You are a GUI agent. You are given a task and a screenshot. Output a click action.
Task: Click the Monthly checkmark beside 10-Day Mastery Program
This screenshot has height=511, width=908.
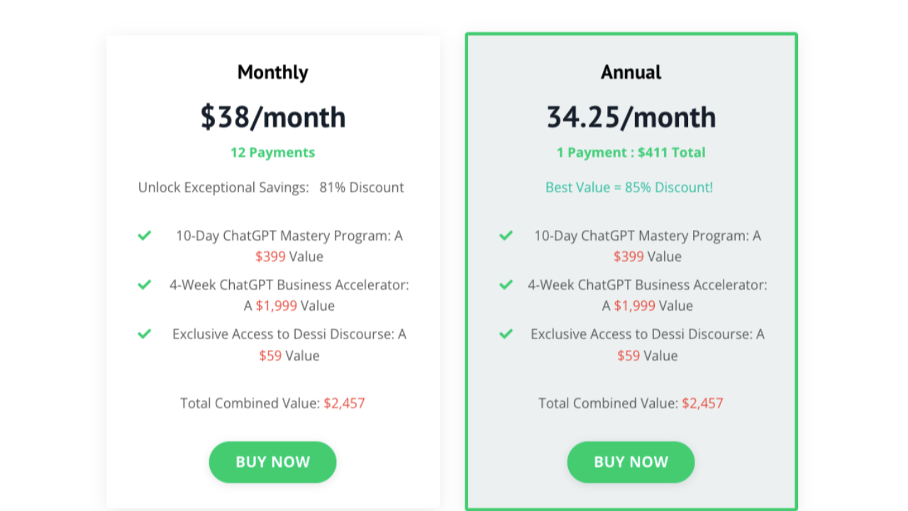[x=144, y=235]
